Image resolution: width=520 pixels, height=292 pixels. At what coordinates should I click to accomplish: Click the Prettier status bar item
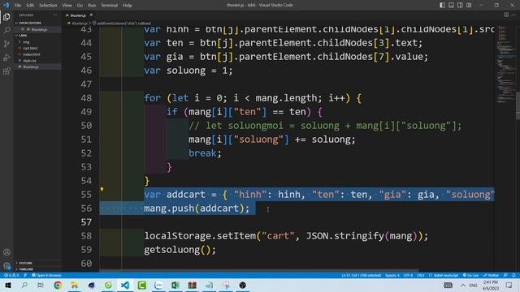(491, 276)
